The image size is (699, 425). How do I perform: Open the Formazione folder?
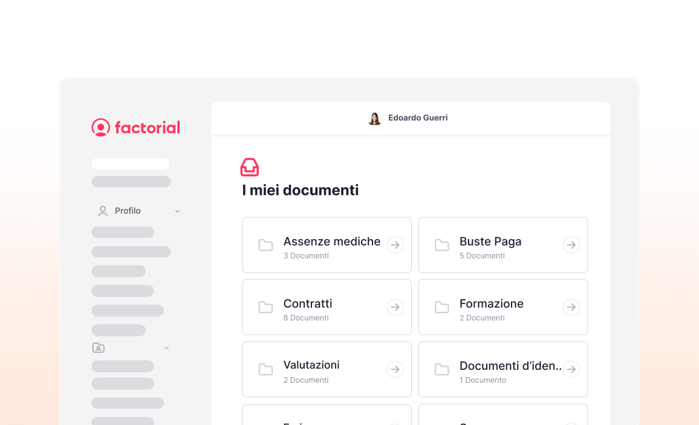click(x=503, y=307)
